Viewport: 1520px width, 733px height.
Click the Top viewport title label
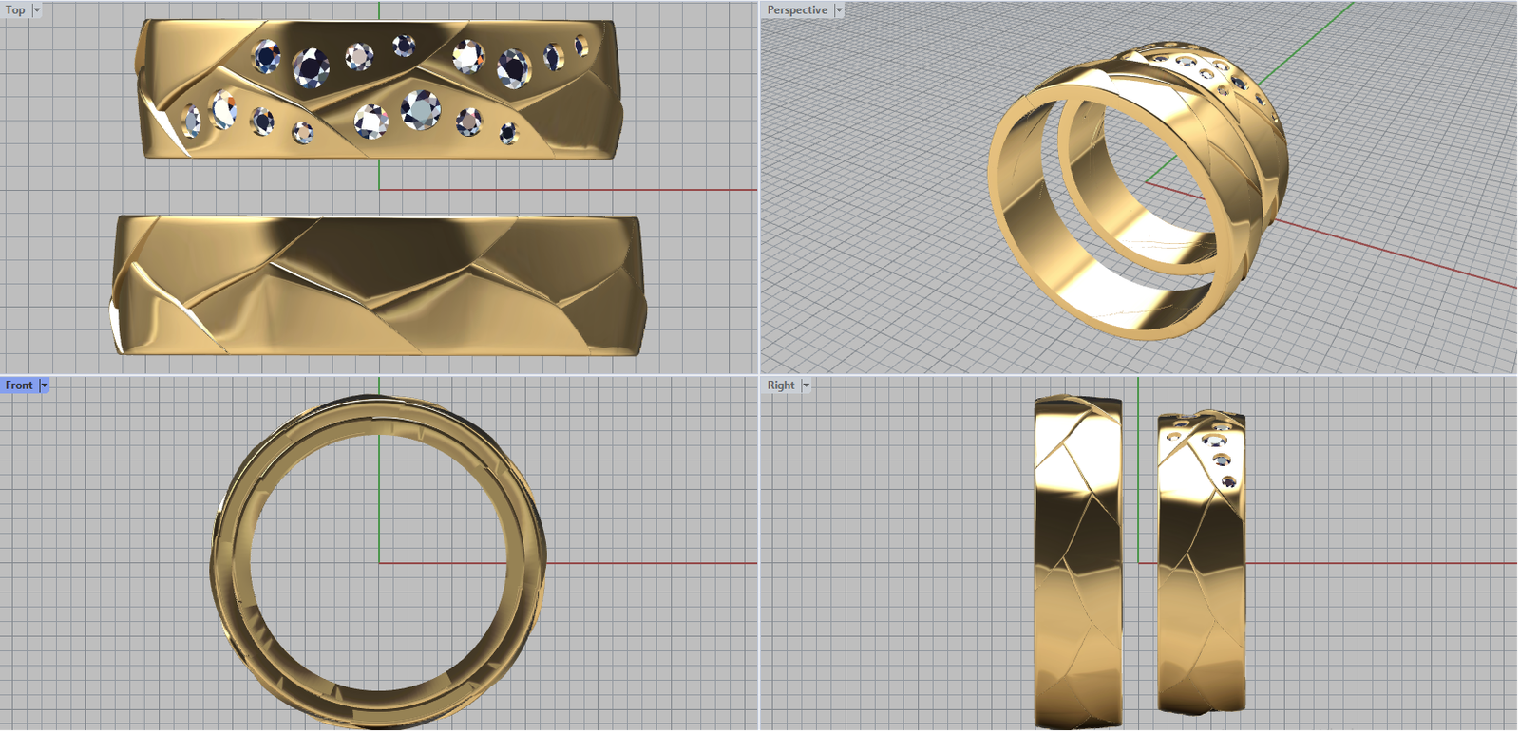(x=15, y=9)
